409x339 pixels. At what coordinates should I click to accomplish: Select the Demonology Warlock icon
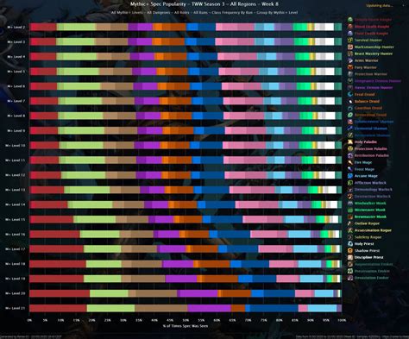[x=350, y=190]
